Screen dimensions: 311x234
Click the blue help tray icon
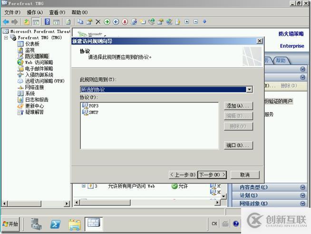click(236, 224)
